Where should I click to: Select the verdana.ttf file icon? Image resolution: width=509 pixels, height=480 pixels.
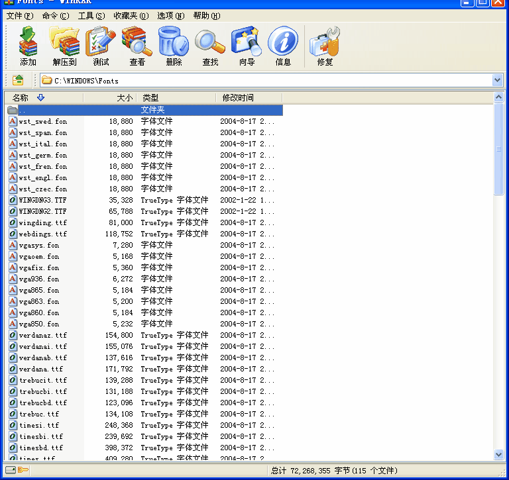coord(13,369)
